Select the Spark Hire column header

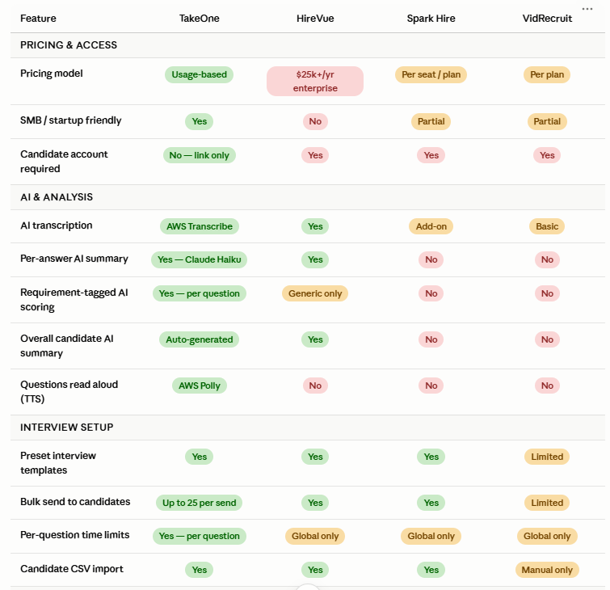tap(431, 19)
